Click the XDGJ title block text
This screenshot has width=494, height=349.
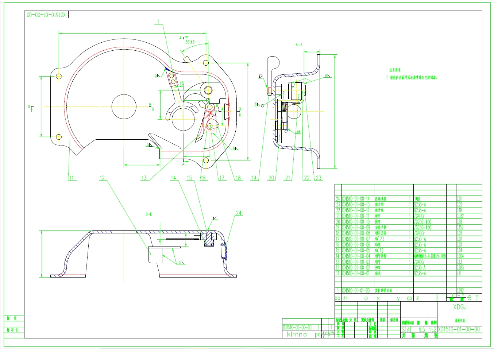[460, 307]
